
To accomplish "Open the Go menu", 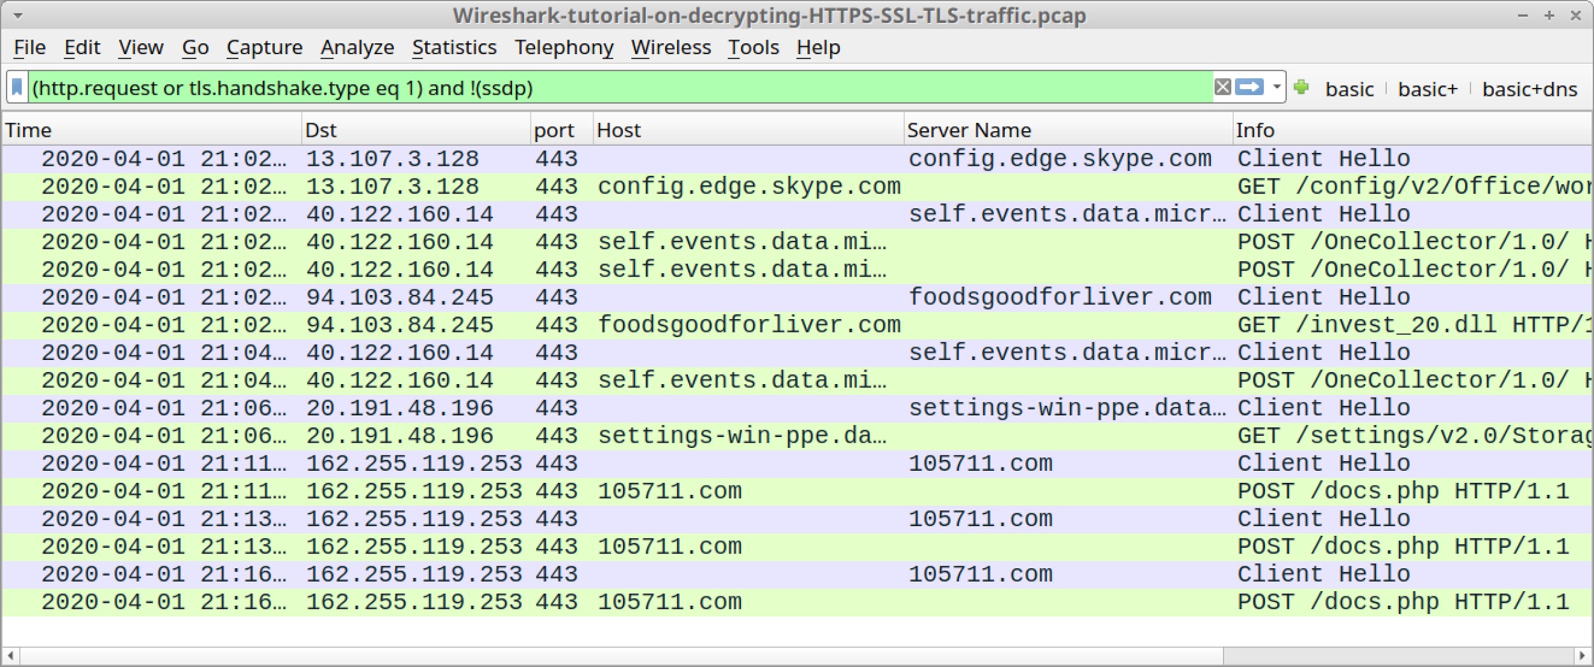I will pos(195,47).
